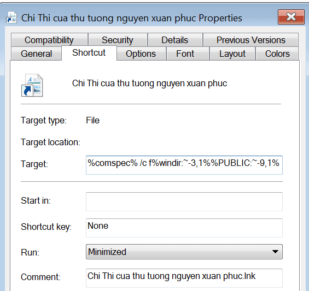Open the Font tab

185,54
